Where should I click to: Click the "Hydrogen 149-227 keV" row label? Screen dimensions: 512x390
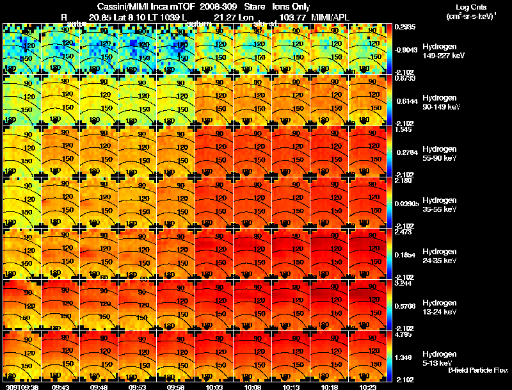click(444, 51)
